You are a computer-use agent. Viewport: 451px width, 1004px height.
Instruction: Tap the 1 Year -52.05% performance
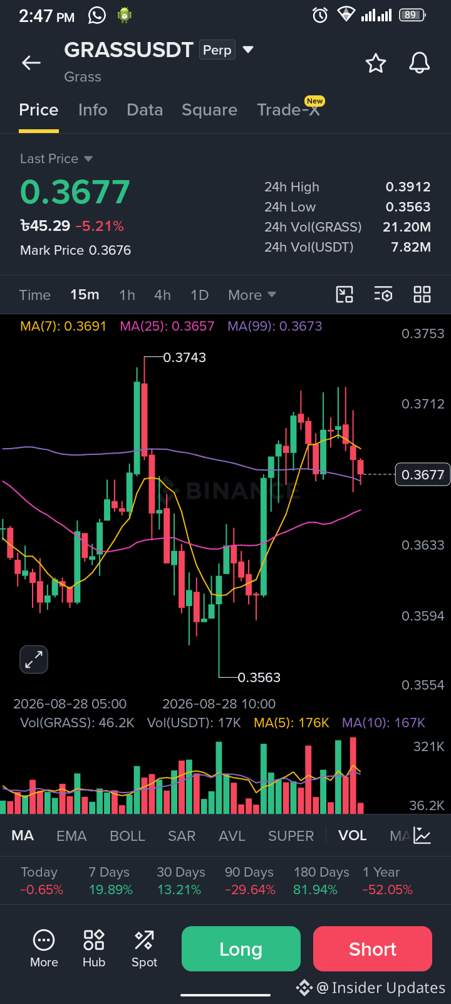388,881
